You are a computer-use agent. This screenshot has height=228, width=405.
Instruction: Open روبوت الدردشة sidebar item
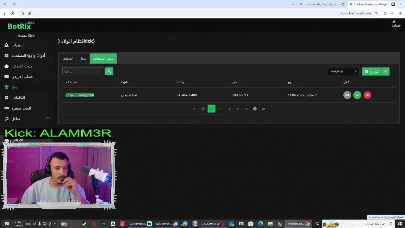pos(22,66)
